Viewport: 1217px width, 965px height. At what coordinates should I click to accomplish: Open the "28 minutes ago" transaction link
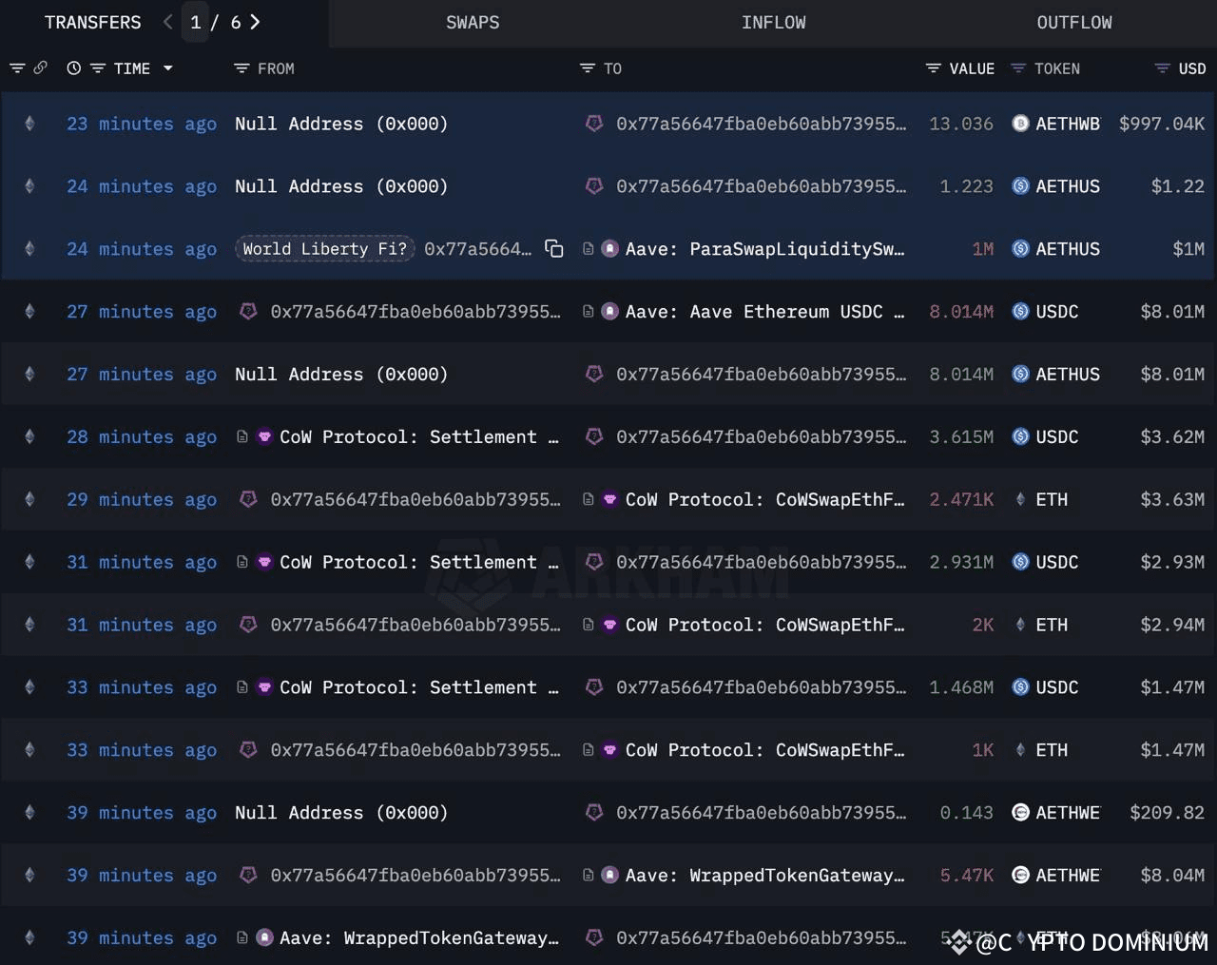click(142, 437)
